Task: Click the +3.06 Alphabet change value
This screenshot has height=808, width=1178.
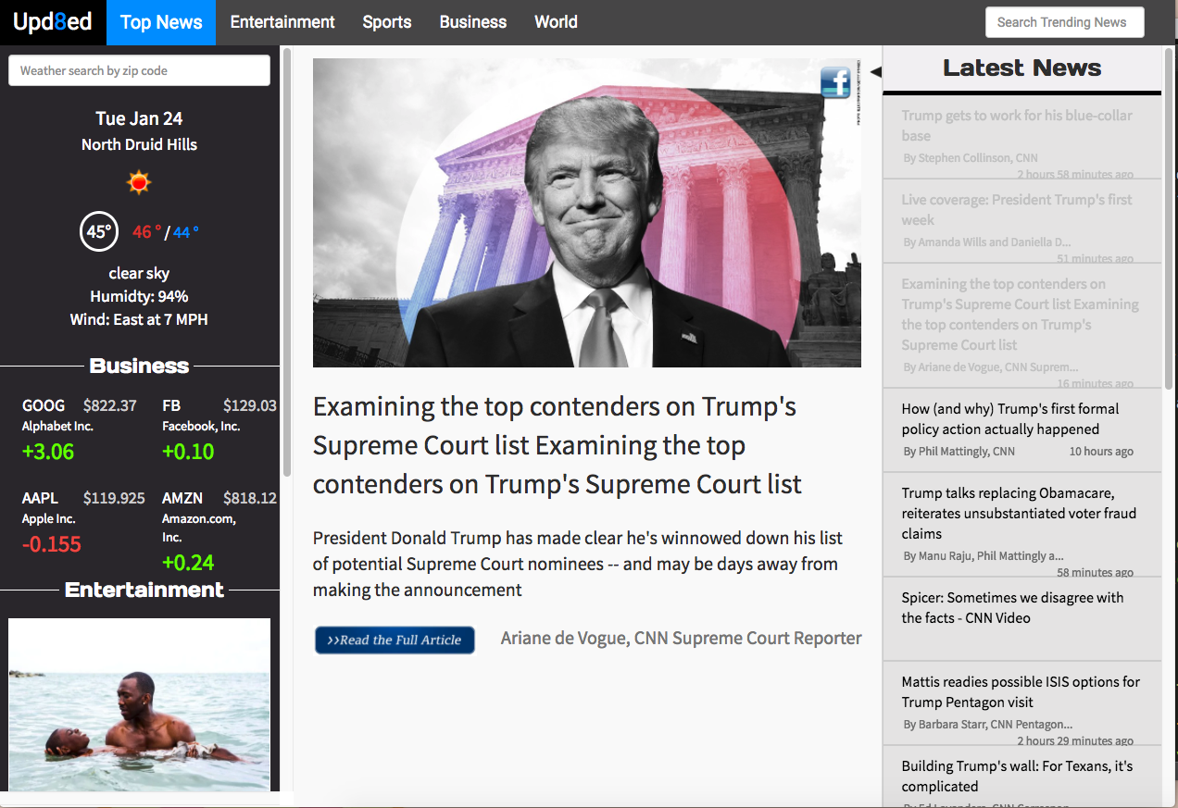Action: [48, 452]
